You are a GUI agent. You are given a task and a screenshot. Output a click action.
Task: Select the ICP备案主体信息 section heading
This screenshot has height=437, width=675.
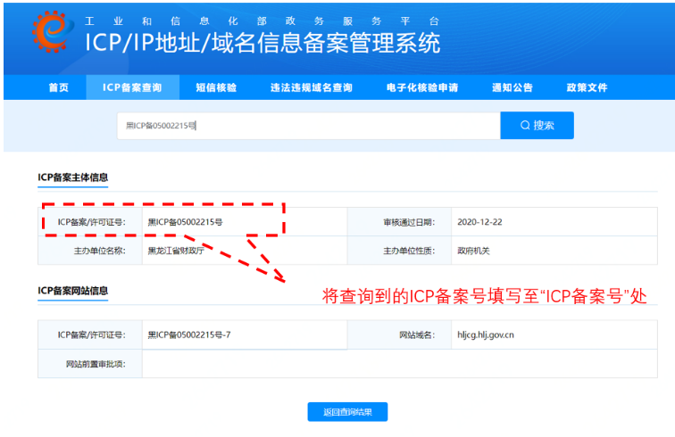(x=72, y=177)
